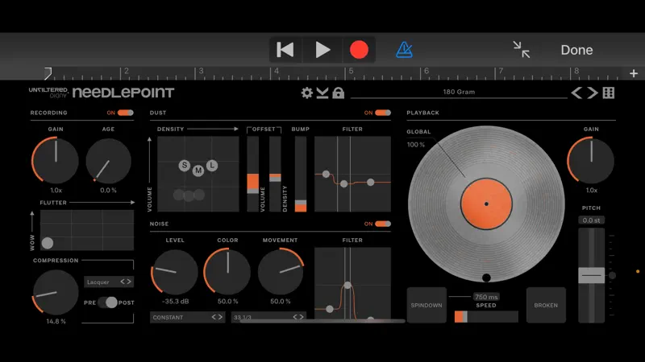645x362 pixels.
Task: Select the previous preset arrow
Action: click(x=576, y=93)
